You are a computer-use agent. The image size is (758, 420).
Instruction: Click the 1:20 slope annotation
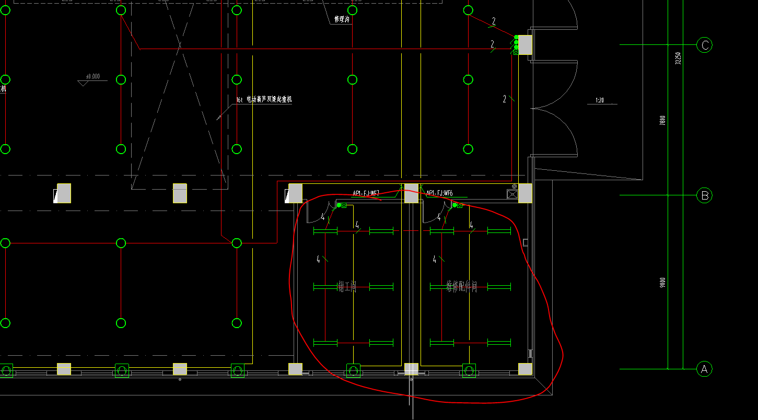point(600,100)
